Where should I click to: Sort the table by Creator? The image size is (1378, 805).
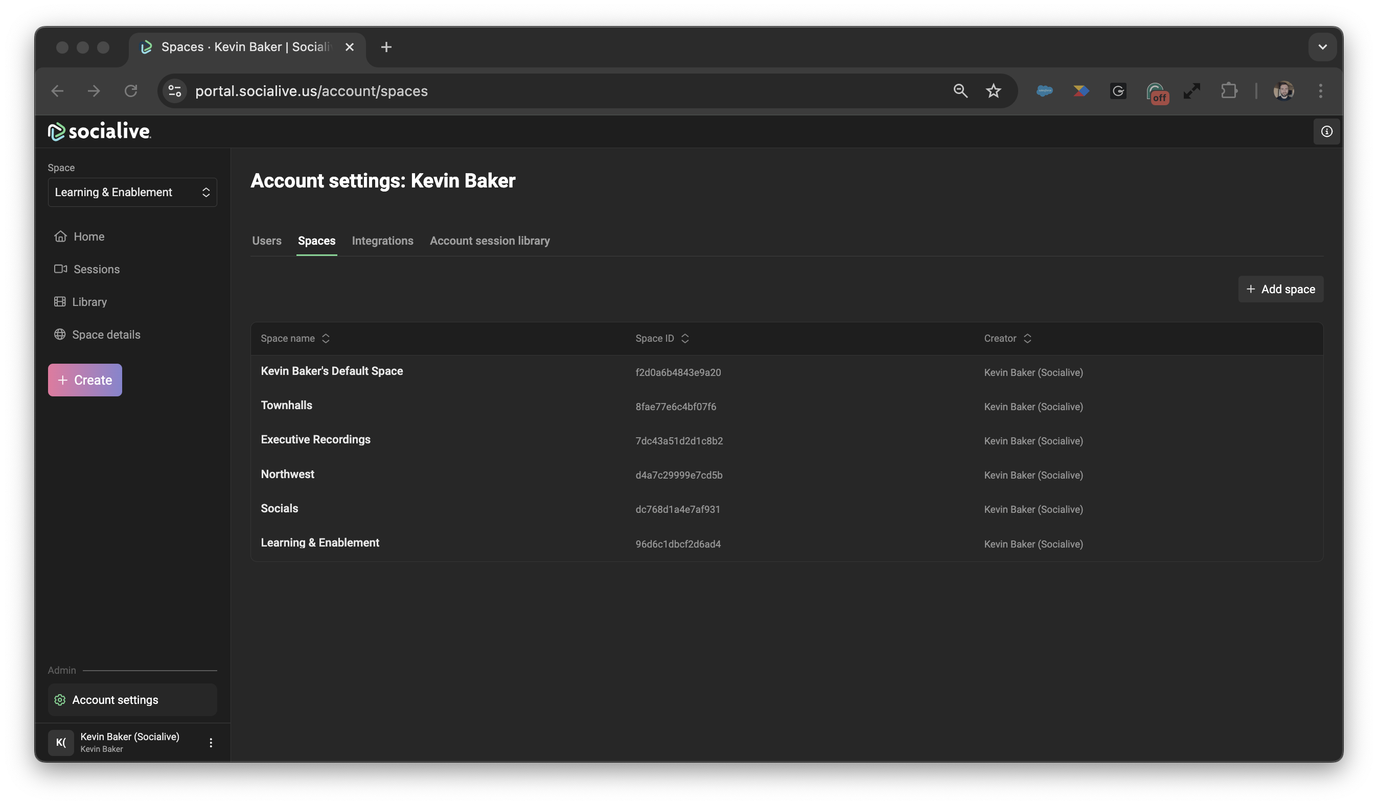[1007, 338]
